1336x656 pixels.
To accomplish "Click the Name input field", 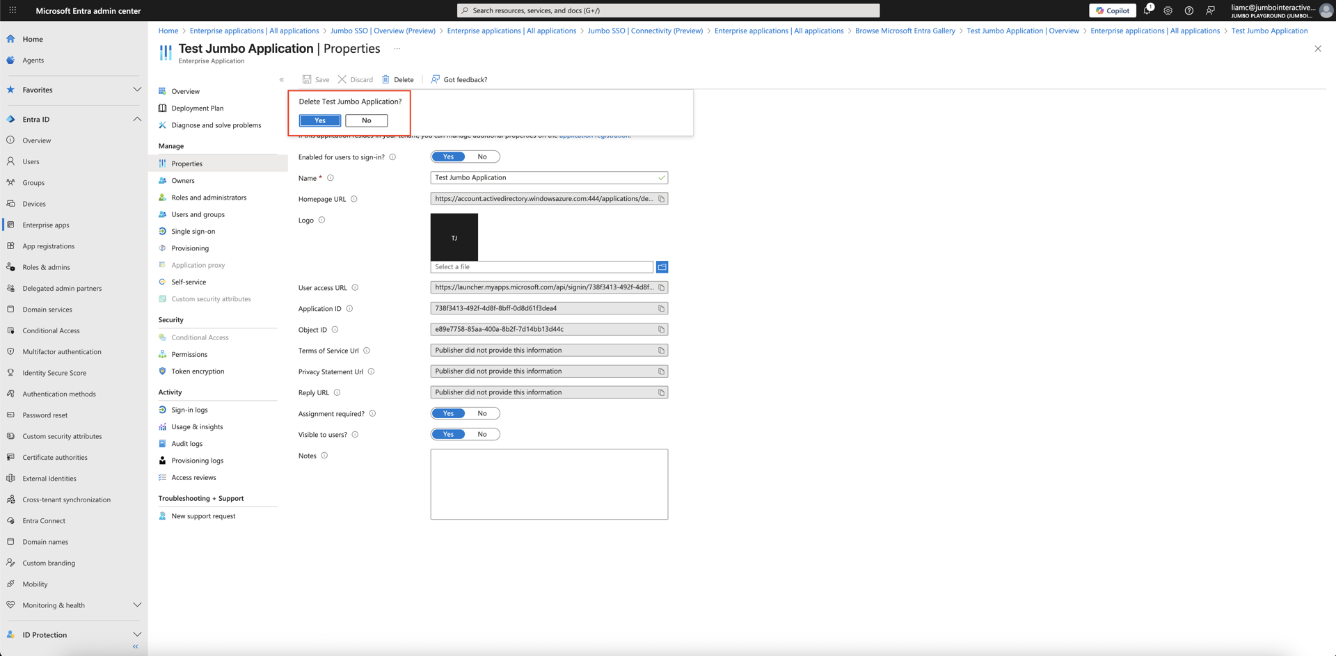I will pos(549,177).
